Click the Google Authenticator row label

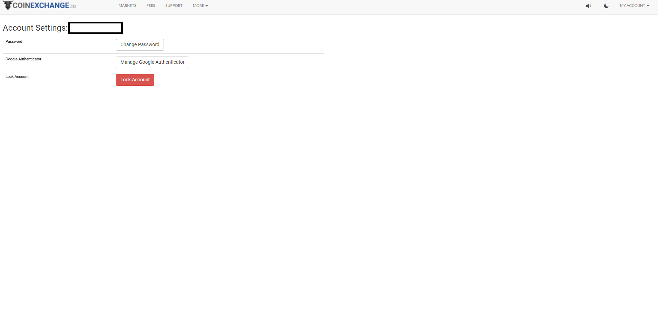pyautogui.click(x=23, y=59)
